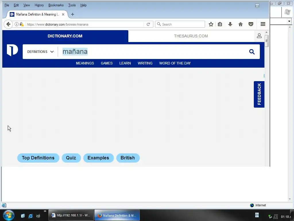This screenshot has height=221, width=294.
Task: Jump to the British section
Action: click(128, 158)
